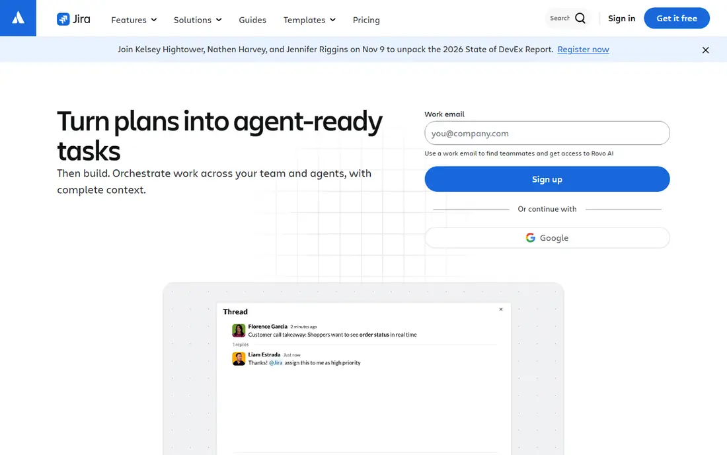Click the Get it free button

(677, 18)
